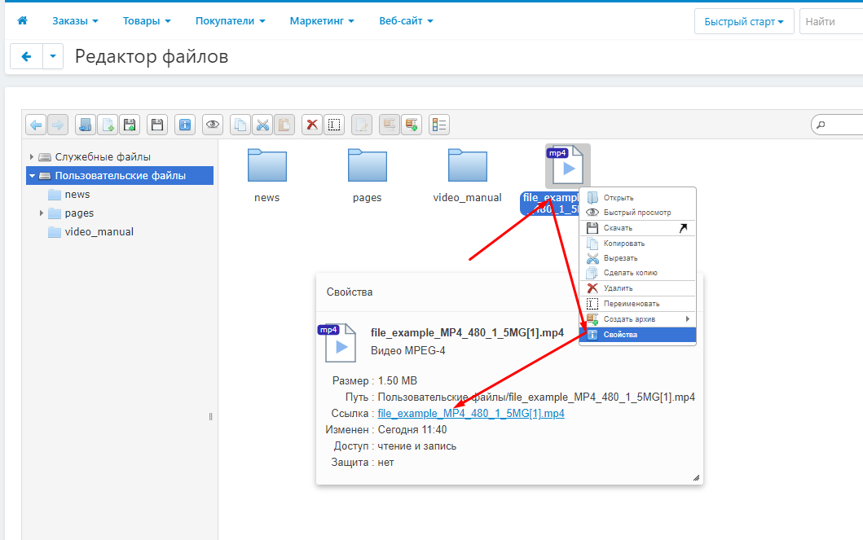Select the pages folder in the sidebar tree
Viewport: 863px width, 540px height.
[79, 213]
